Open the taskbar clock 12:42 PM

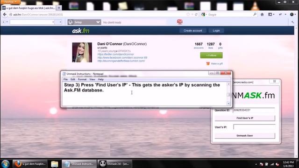tap(288, 164)
